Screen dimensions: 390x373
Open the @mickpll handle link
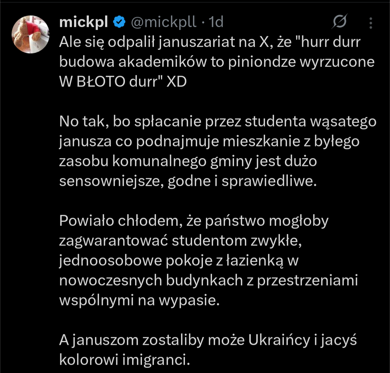click(163, 22)
